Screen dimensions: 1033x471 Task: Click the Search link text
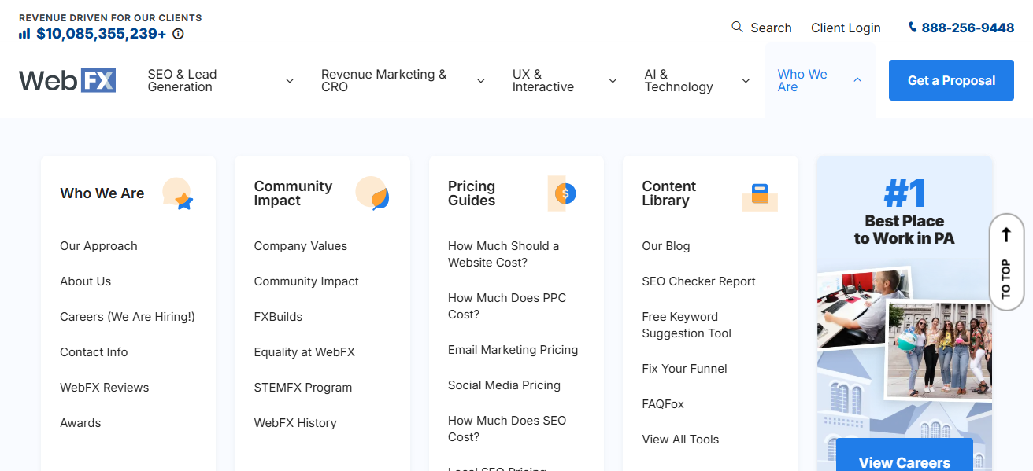pos(771,28)
